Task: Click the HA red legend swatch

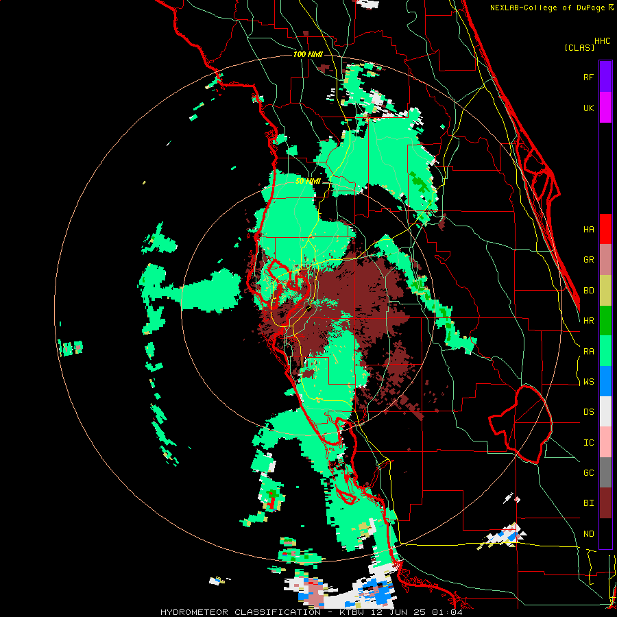Action: coord(605,229)
